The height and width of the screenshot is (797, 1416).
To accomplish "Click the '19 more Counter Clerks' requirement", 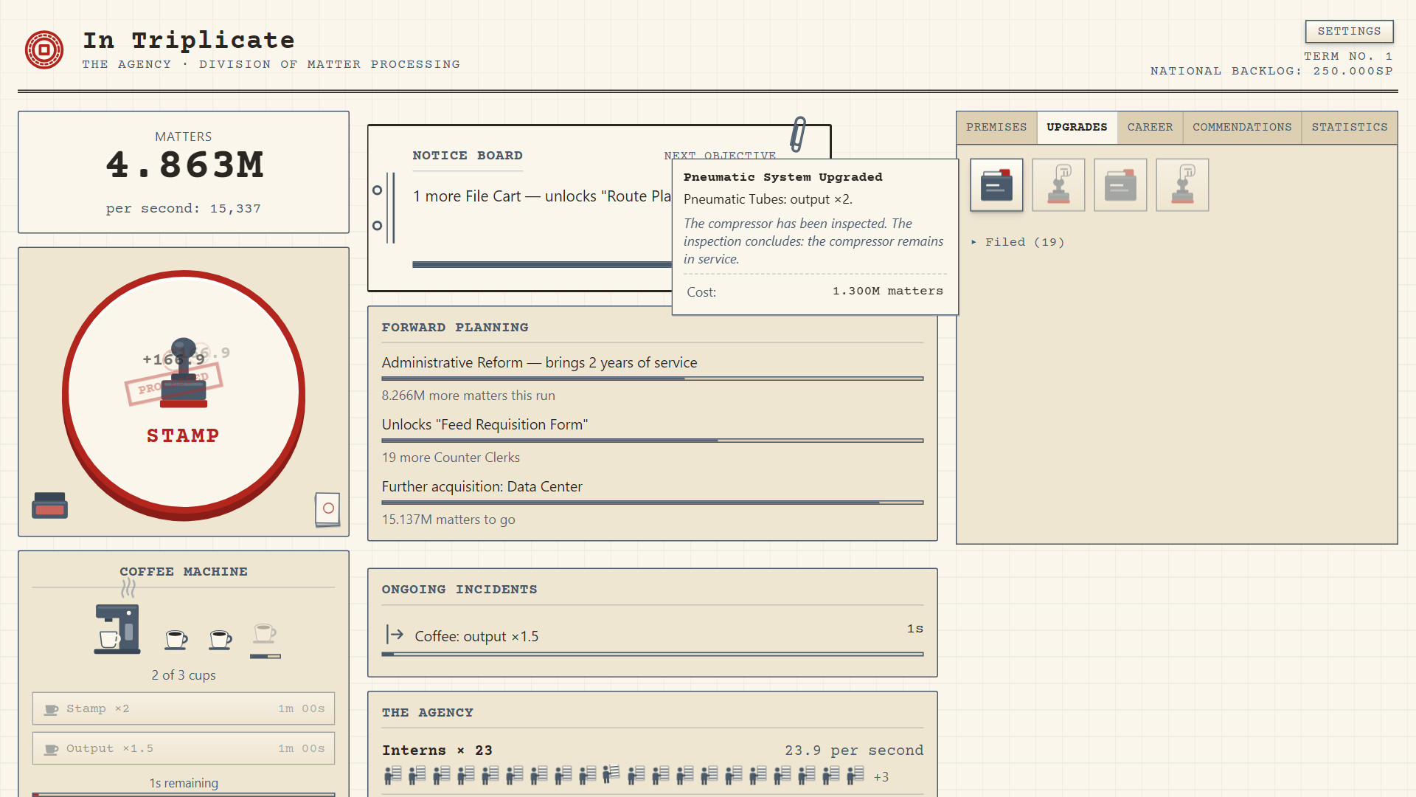I will (x=451, y=458).
